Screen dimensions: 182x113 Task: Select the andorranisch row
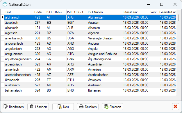(90, 43)
